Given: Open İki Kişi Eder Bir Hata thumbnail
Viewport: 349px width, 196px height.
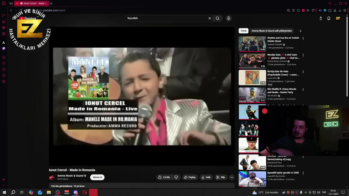Looking at the screenshot, I should click(x=252, y=78).
